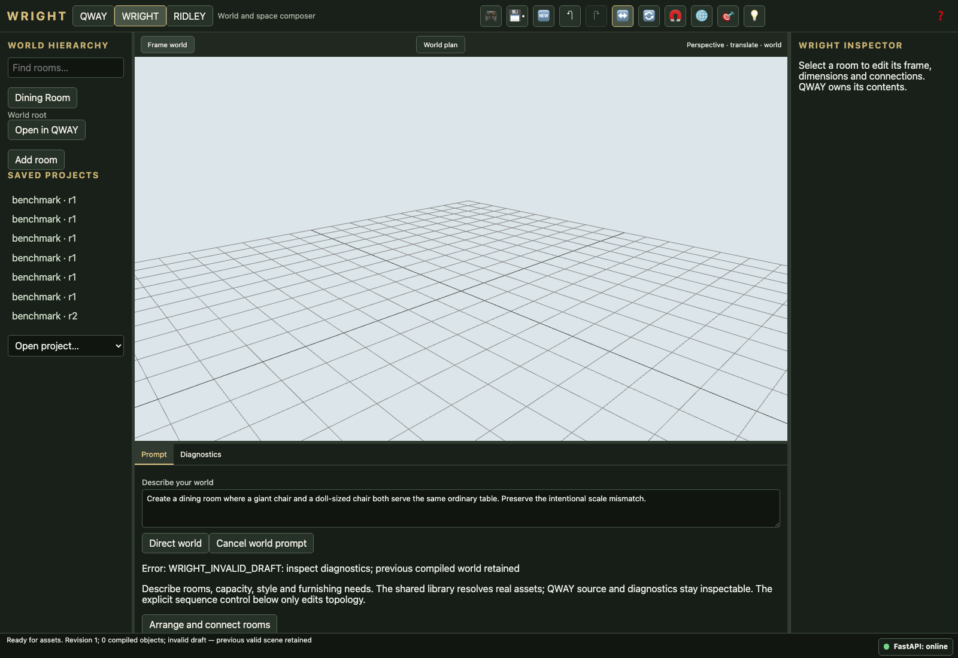Open the RIDLEY module tab
Image resolution: width=958 pixels, height=658 pixels.
click(x=190, y=16)
